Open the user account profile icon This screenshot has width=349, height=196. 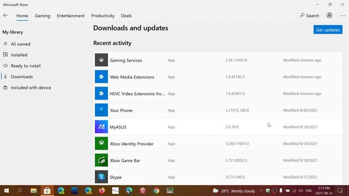329,15
